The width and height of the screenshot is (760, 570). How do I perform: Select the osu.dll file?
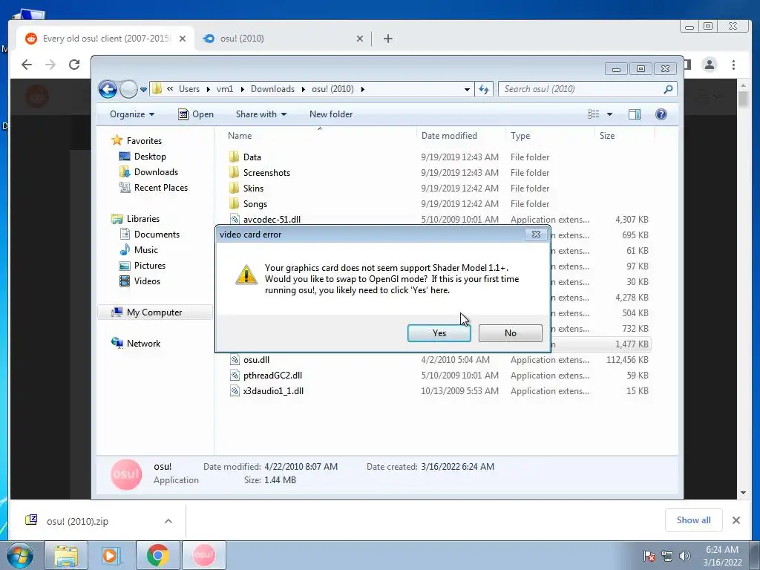pyautogui.click(x=256, y=360)
